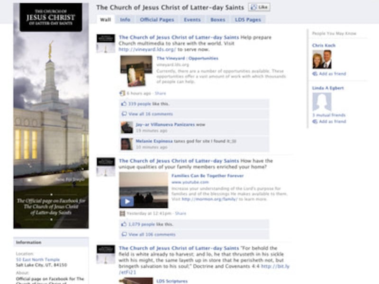Open page name link on scripture quote post

point(179,248)
